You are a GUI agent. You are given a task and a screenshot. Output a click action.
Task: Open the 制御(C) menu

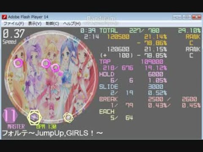coord(52,23)
